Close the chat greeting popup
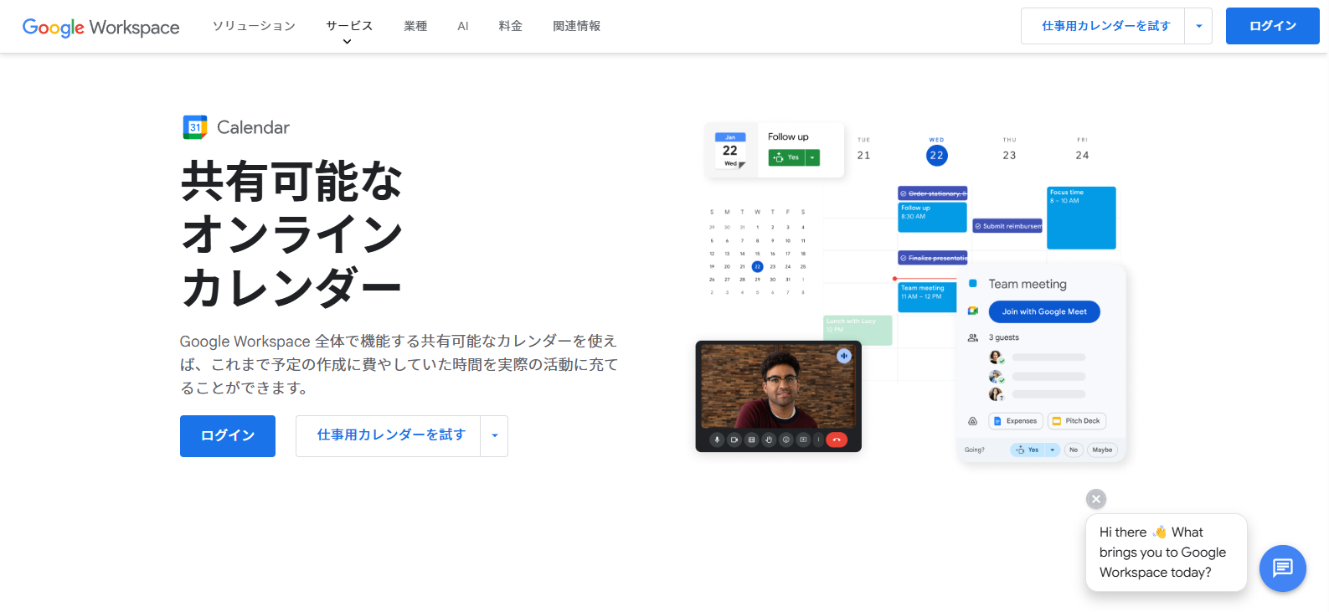This screenshot has width=1329, height=612. click(x=1096, y=499)
